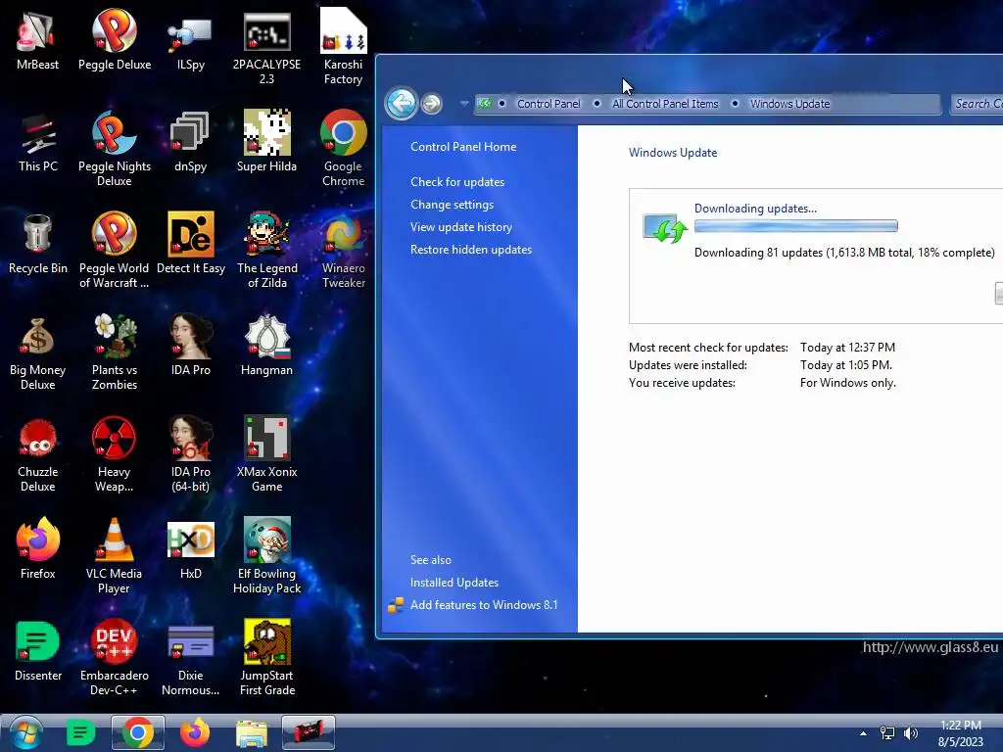Open Firefox from the taskbar
This screenshot has height=752, width=1003.
pyautogui.click(x=195, y=732)
